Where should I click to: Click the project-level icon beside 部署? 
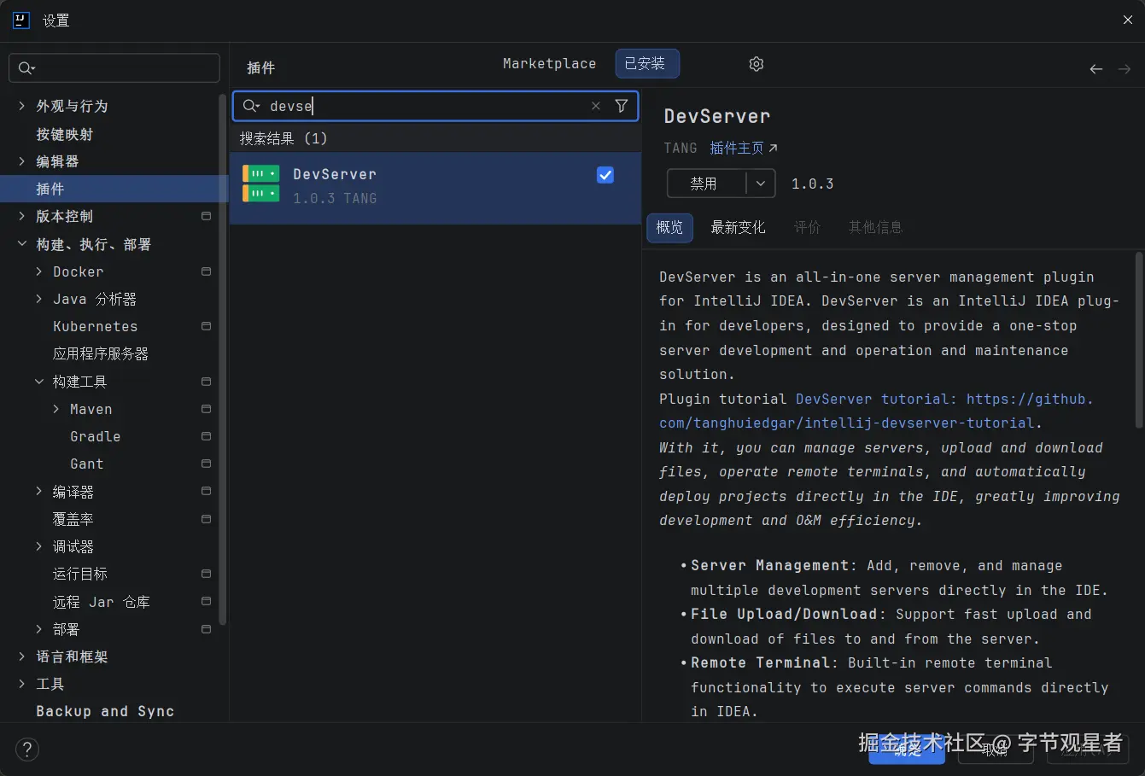(x=206, y=629)
